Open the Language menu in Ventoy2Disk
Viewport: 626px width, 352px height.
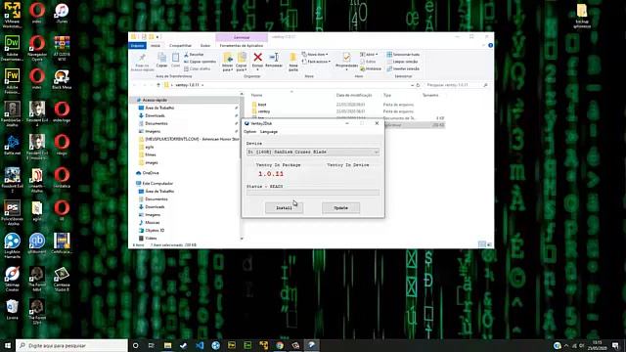[269, 132]
